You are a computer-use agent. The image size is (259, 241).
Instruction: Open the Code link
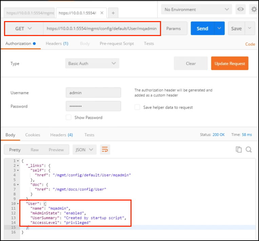point(250,44)
